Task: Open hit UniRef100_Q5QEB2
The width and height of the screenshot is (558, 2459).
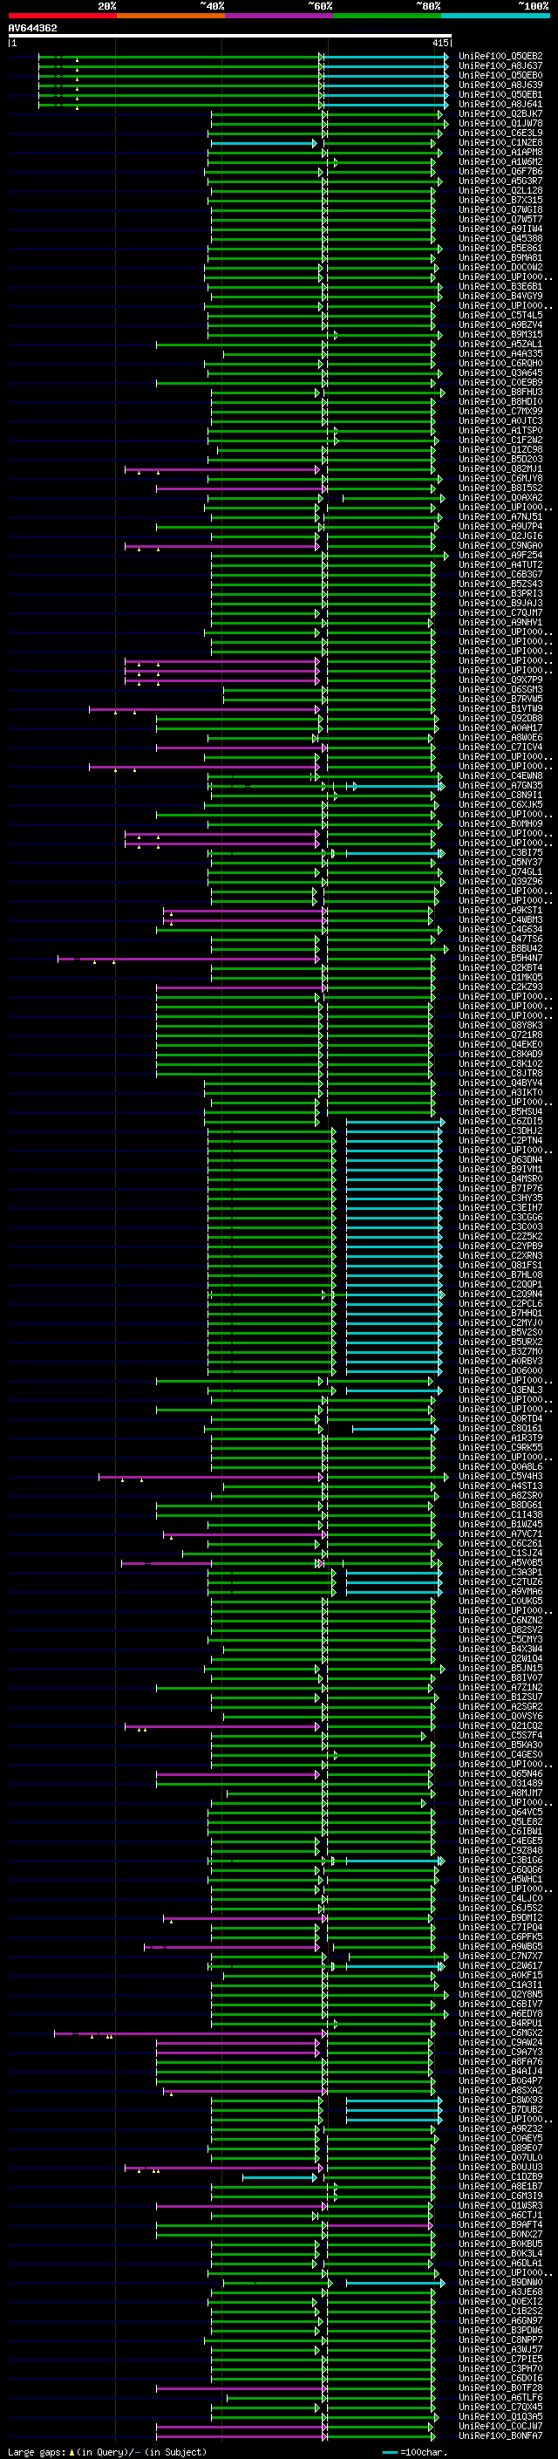Action: (500, 58)
